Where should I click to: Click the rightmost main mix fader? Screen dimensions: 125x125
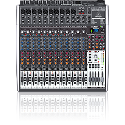point(102,79)
